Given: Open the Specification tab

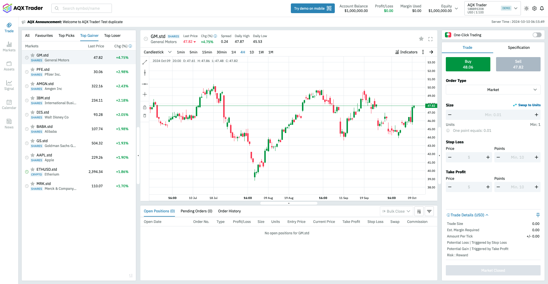Looking at the screenshot, I should pos(519,48).
